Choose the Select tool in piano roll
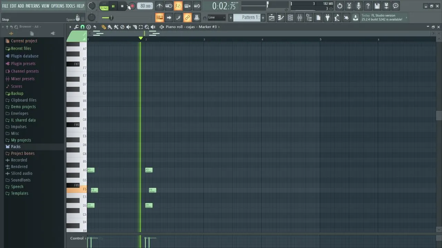The height and width of the screenshot is (248, 442). pyautogui.click(x=141, y=27)
